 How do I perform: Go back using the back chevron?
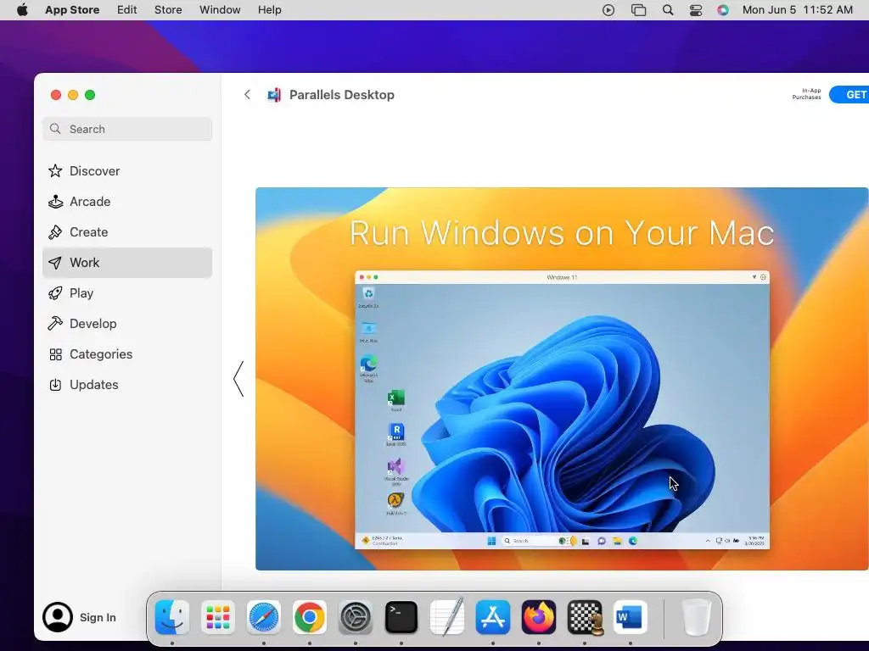[x=247, y=95]
